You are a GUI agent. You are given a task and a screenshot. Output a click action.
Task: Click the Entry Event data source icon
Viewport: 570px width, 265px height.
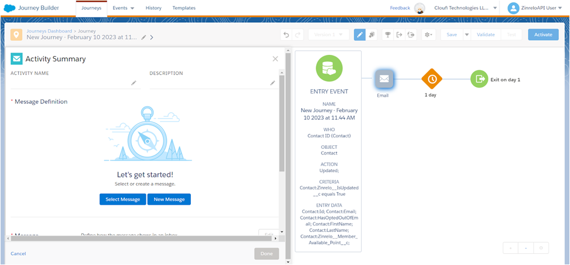328,68
